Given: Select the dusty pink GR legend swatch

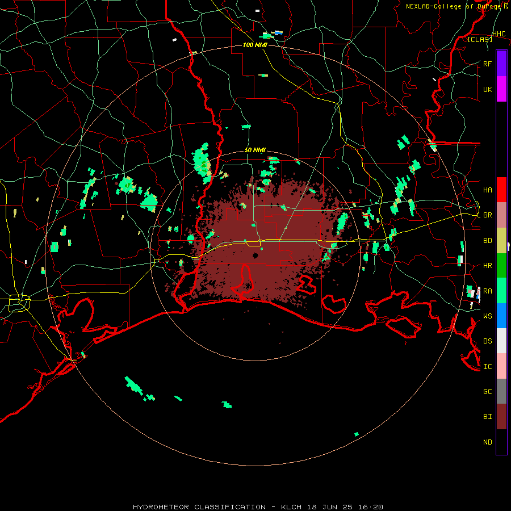Looking at the screenshot, I should pyautogui.click(x=501, y=215).
